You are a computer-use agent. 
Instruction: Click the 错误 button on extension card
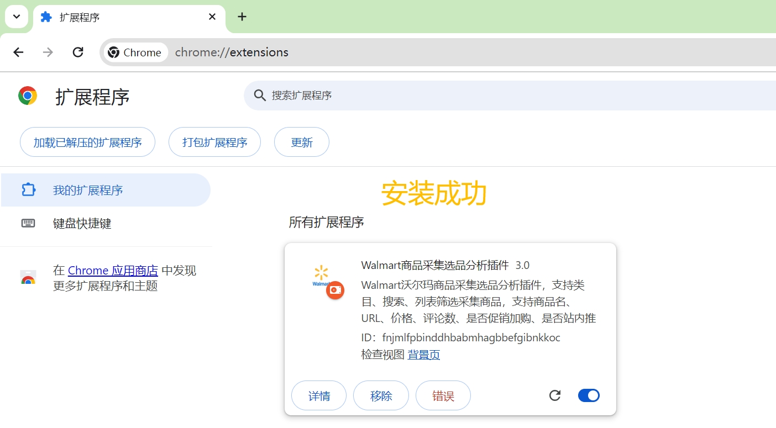click(443, 395)
